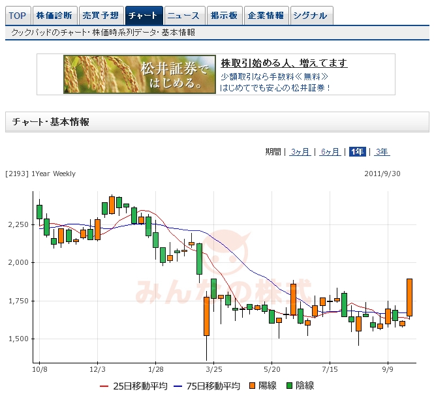Switch to the 株価診断 tab
The height and width of the screenshot is (396, 434).
click(54, 16)
